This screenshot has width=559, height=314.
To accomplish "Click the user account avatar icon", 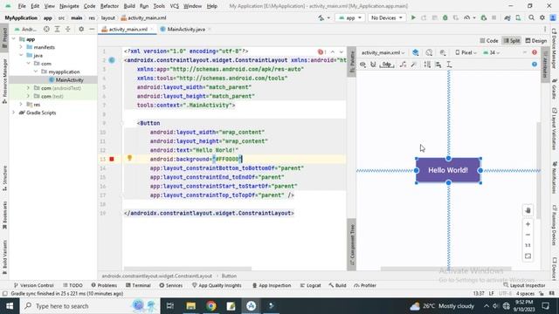I will 553,17.
